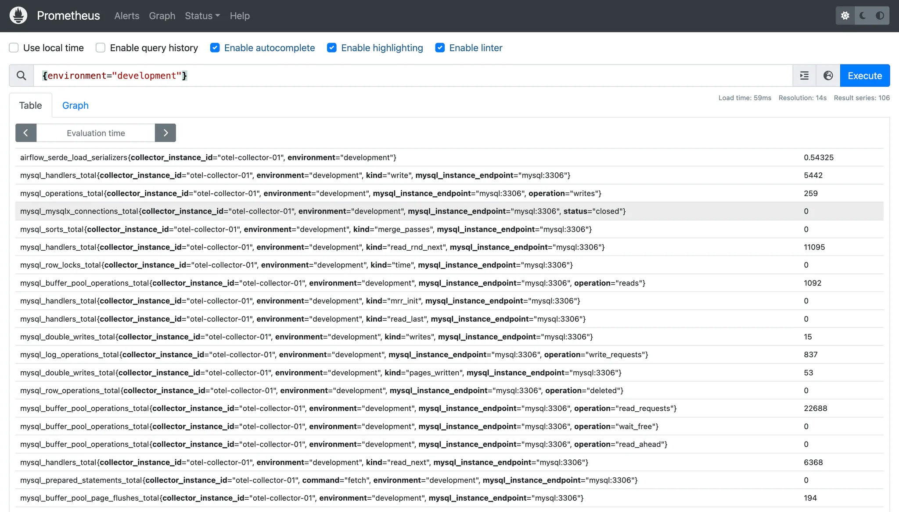Screen dimensions: 899x512
Task: Select mysql_buffer_pool_page_flushes_total series row
Action: coord(449,498)
